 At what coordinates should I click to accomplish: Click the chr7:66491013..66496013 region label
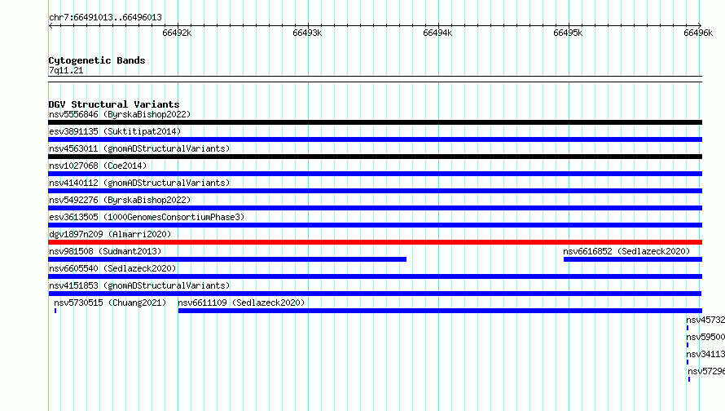pos(105,17)
